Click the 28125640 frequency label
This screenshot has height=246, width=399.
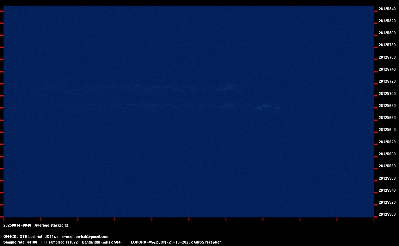387,130
